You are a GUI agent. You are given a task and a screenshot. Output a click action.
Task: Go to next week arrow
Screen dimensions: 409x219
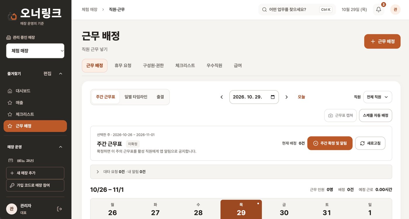click(x=287, y=97)
